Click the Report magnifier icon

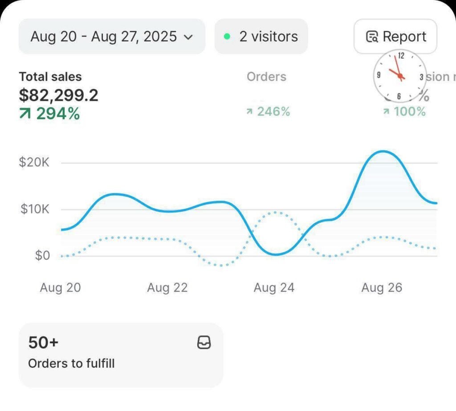point(372,37)
